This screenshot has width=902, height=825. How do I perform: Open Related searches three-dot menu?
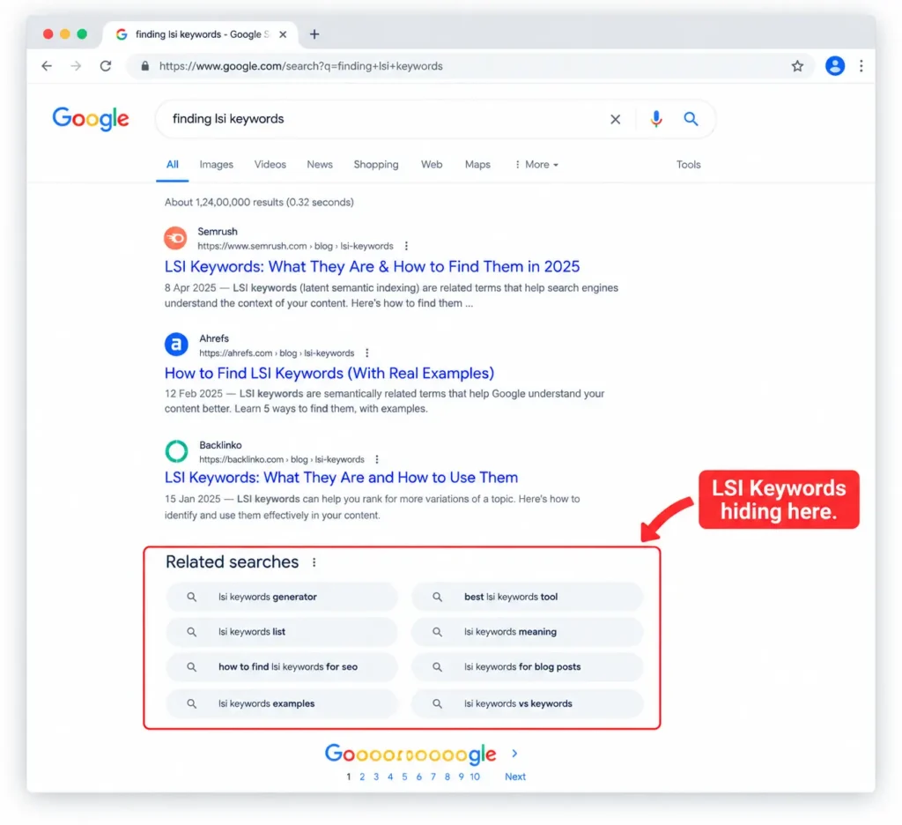(314, 562)
